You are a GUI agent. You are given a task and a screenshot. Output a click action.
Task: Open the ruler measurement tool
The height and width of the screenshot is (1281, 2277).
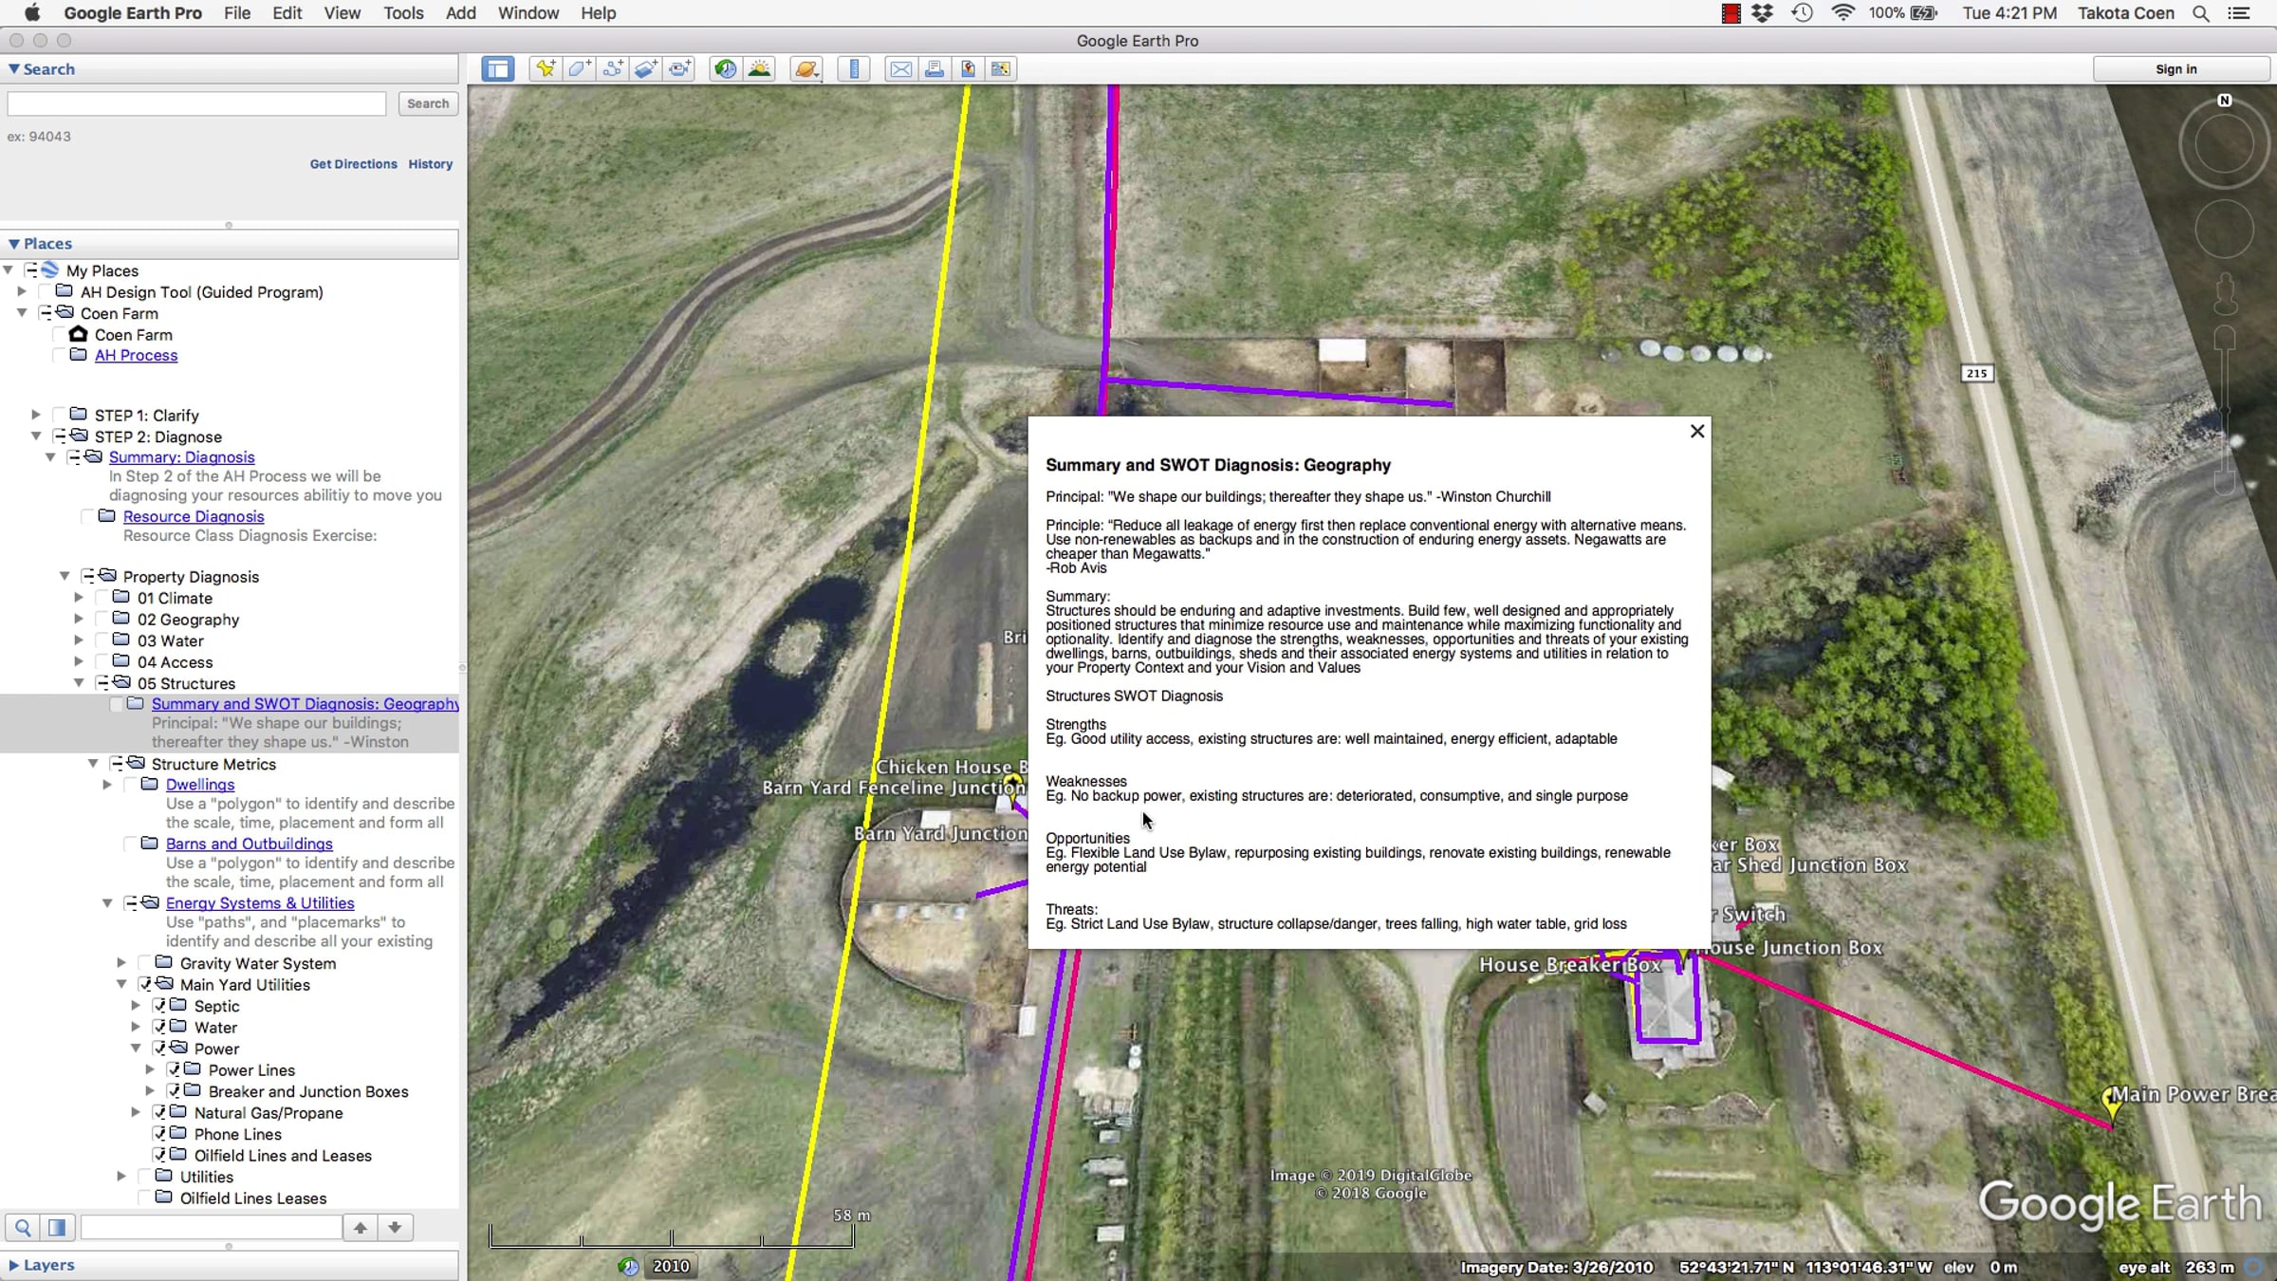(x=854, y=68)
